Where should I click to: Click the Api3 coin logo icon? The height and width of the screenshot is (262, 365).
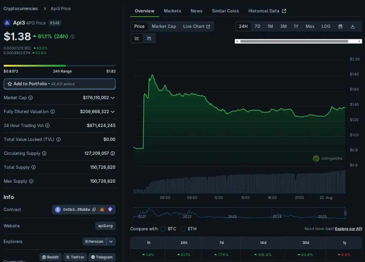7,23
